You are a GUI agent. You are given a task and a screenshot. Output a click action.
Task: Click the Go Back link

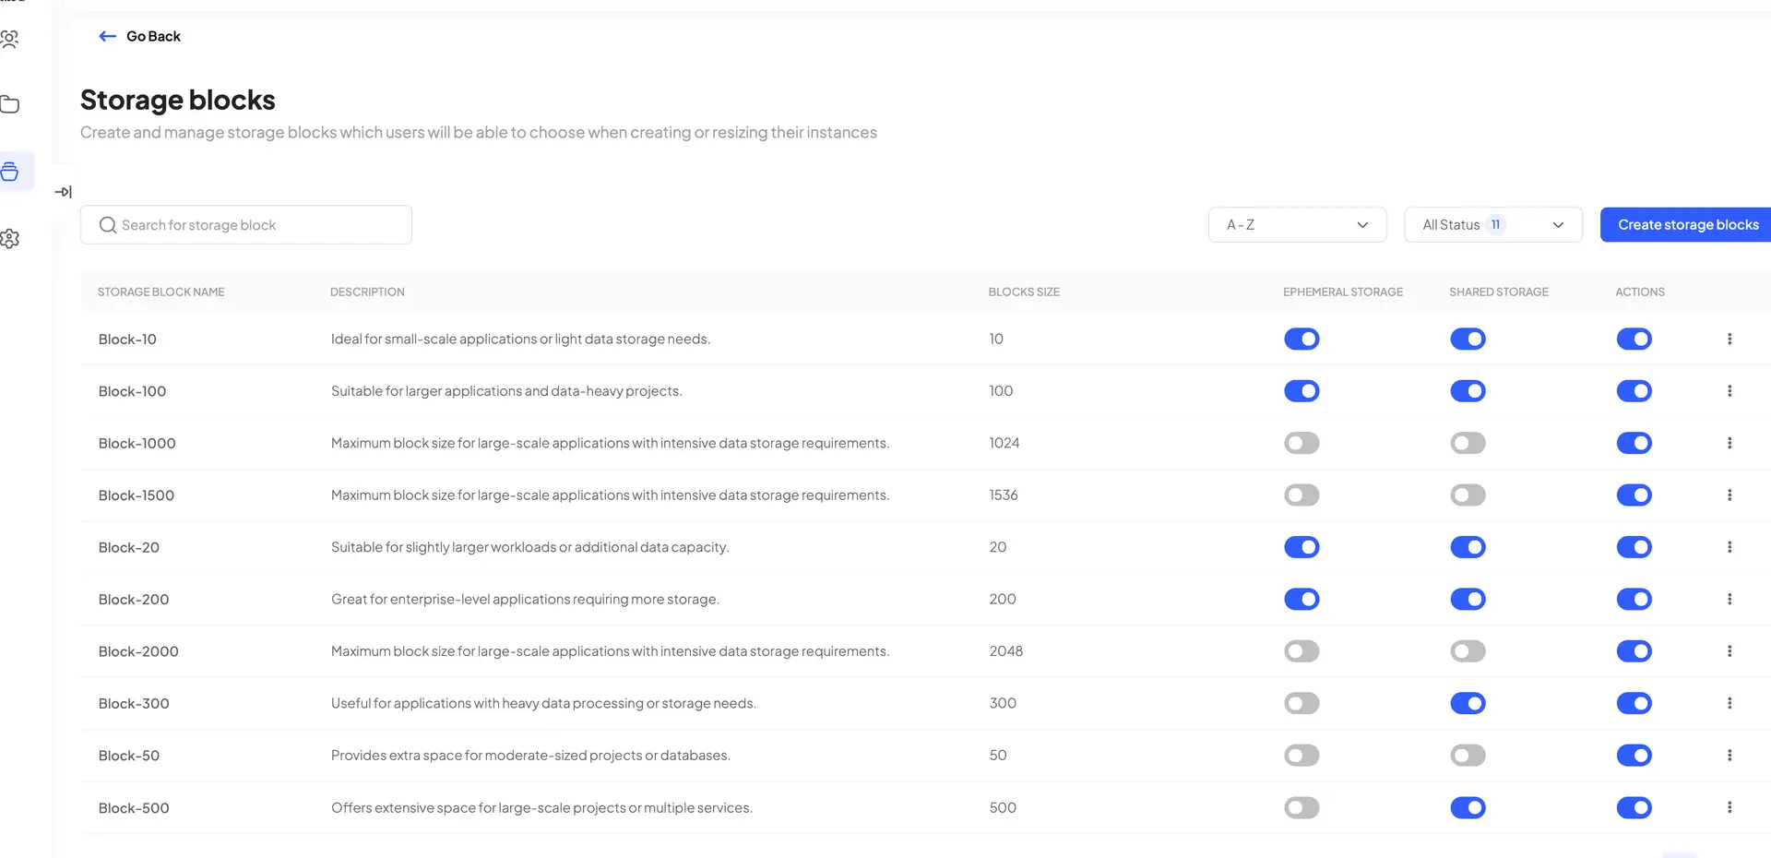pos(139,36)
